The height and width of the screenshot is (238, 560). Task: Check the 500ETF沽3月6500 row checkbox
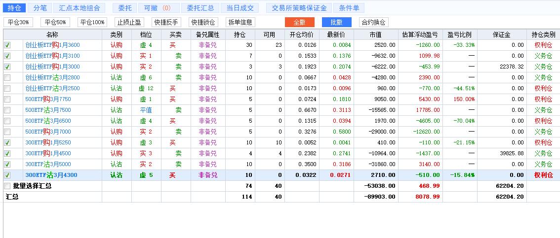point(7,121)
